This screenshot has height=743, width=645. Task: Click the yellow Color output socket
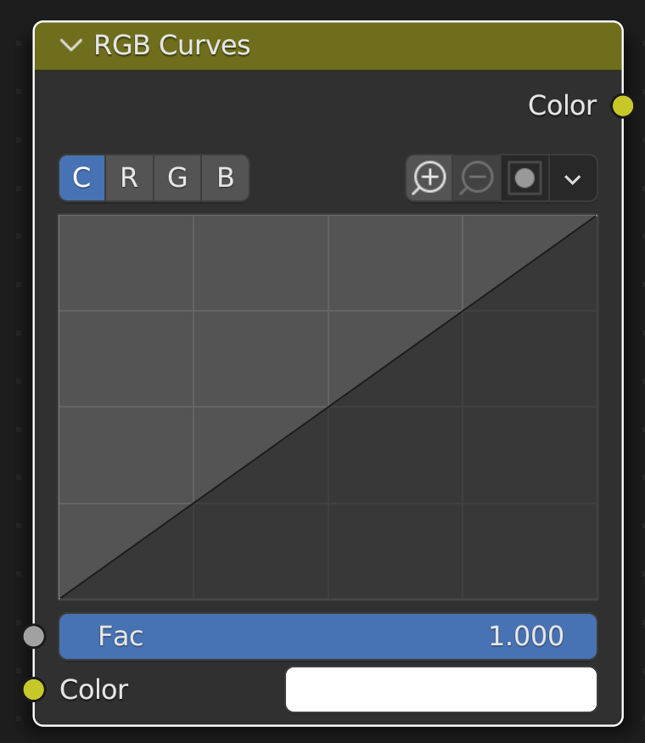click(624, 105)
